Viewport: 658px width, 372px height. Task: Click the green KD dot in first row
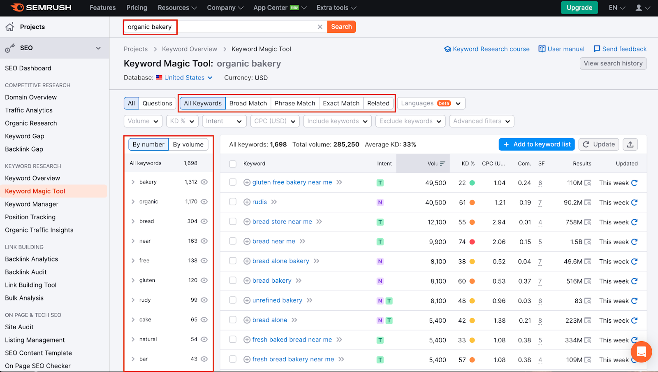472,183
